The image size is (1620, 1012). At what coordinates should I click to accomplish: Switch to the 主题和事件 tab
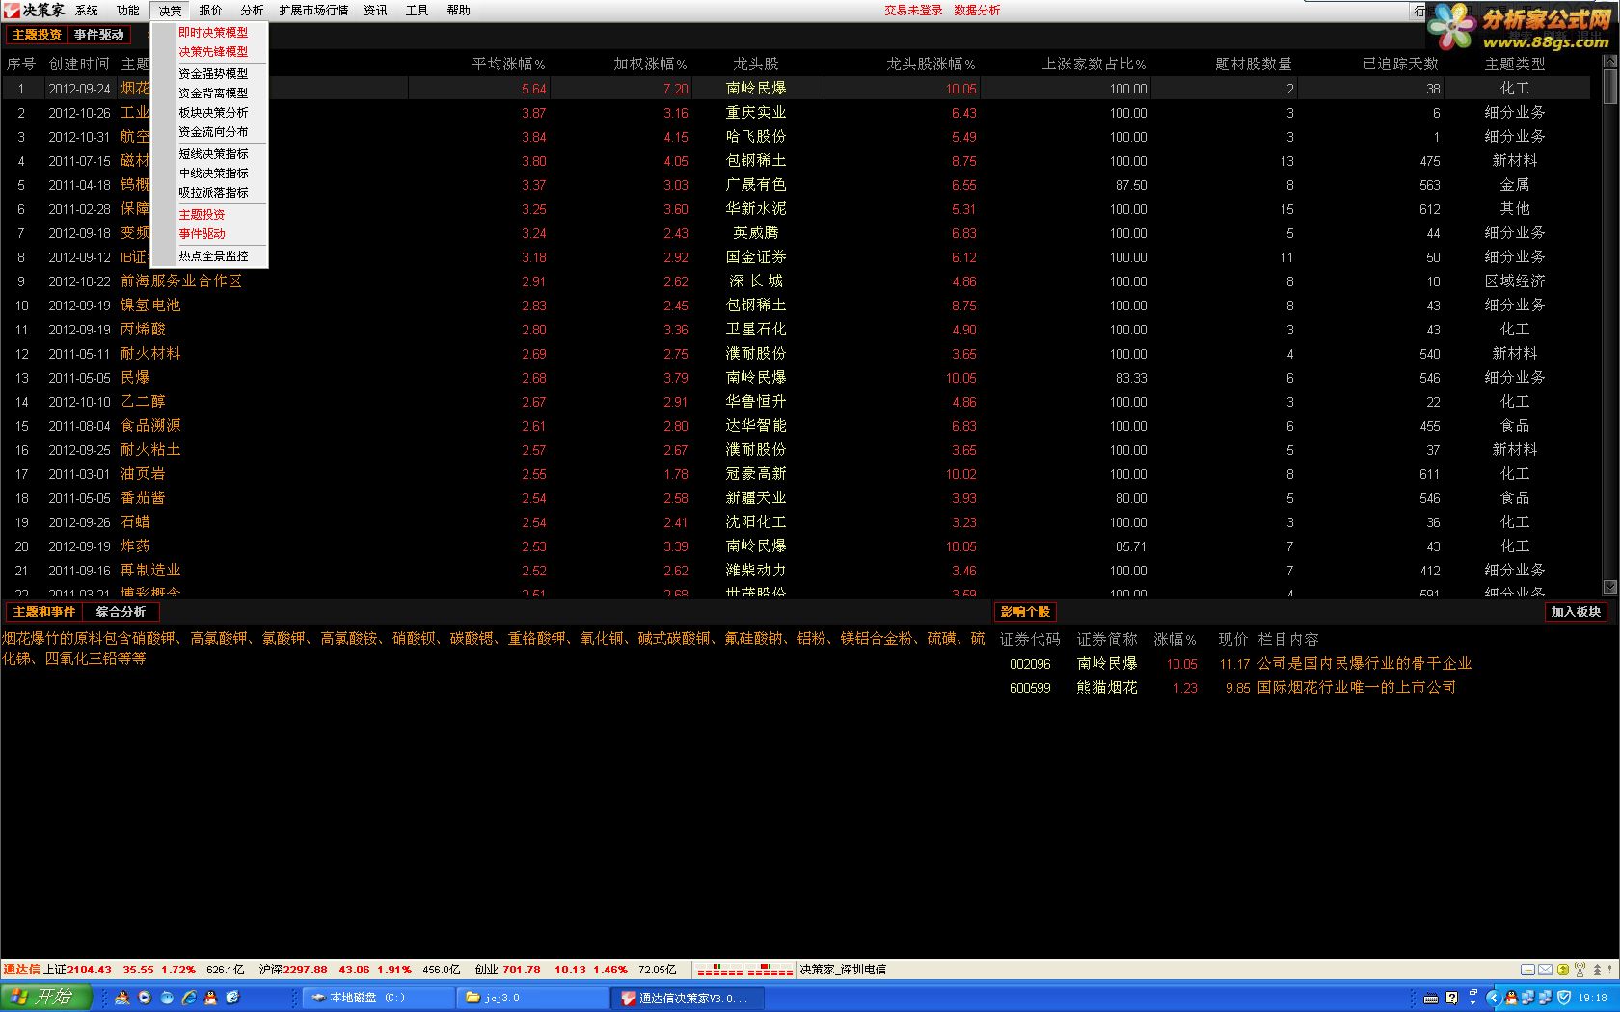pos(44,612)
